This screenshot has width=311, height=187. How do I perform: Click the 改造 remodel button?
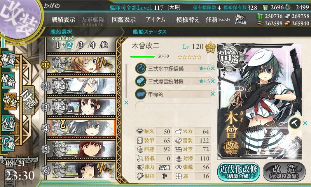284,172
